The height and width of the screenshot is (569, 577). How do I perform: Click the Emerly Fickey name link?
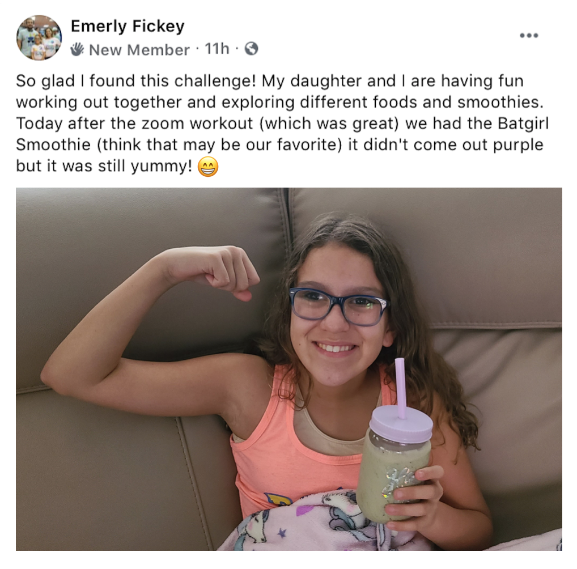(128, 26)
